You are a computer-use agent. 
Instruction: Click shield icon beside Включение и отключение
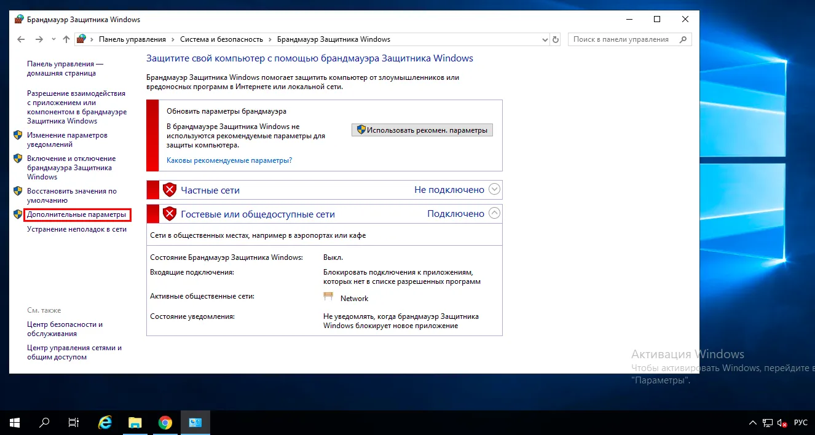point(18,159)
